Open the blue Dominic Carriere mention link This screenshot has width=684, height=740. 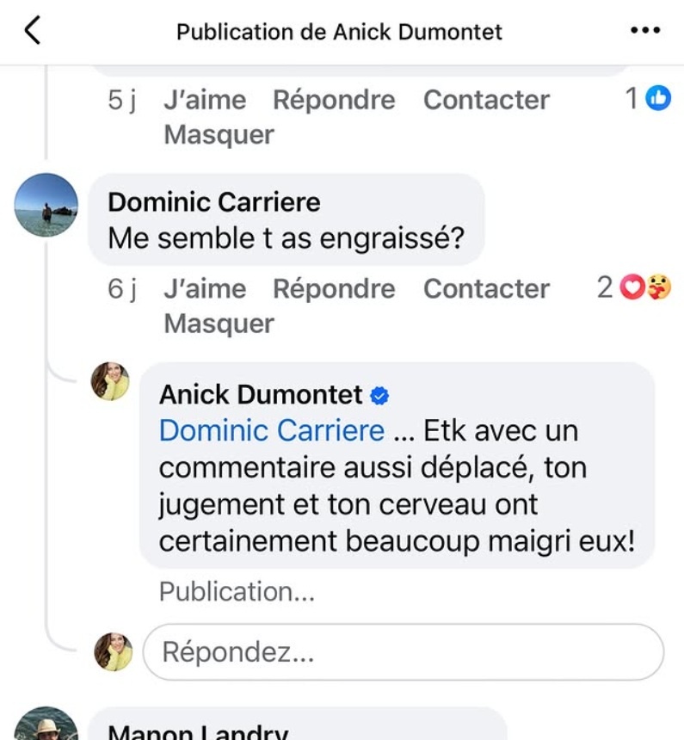click(x=272, y=430)
